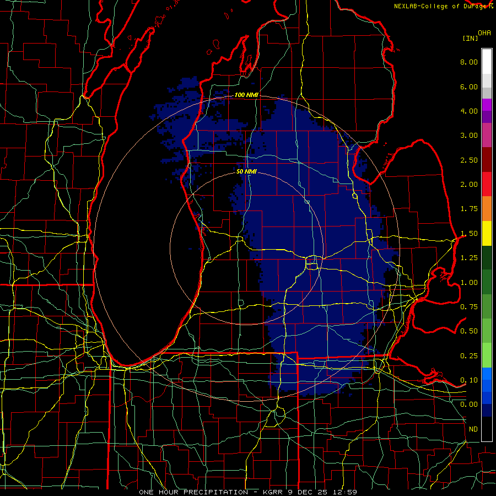Click the 0.10 legend value
The image size is (496, 496).
click(x=469, y=380)
